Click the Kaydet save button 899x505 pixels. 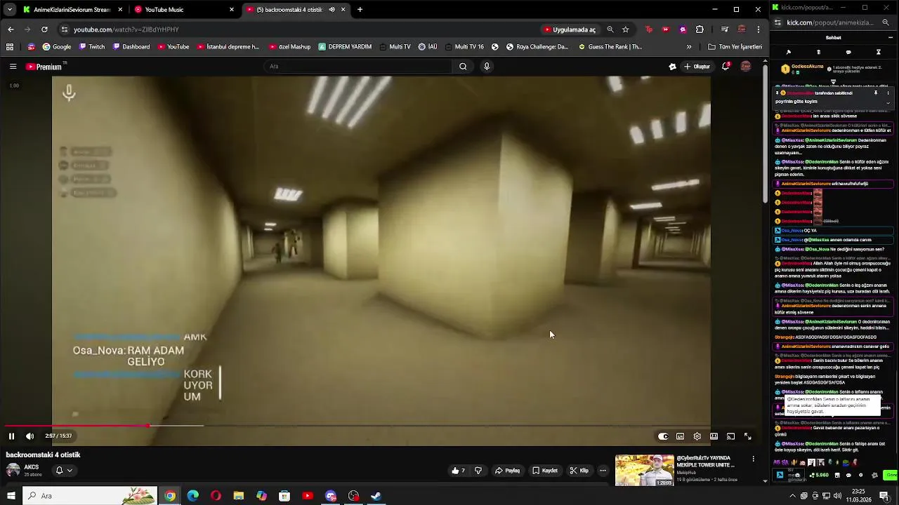tap(544, 471)
